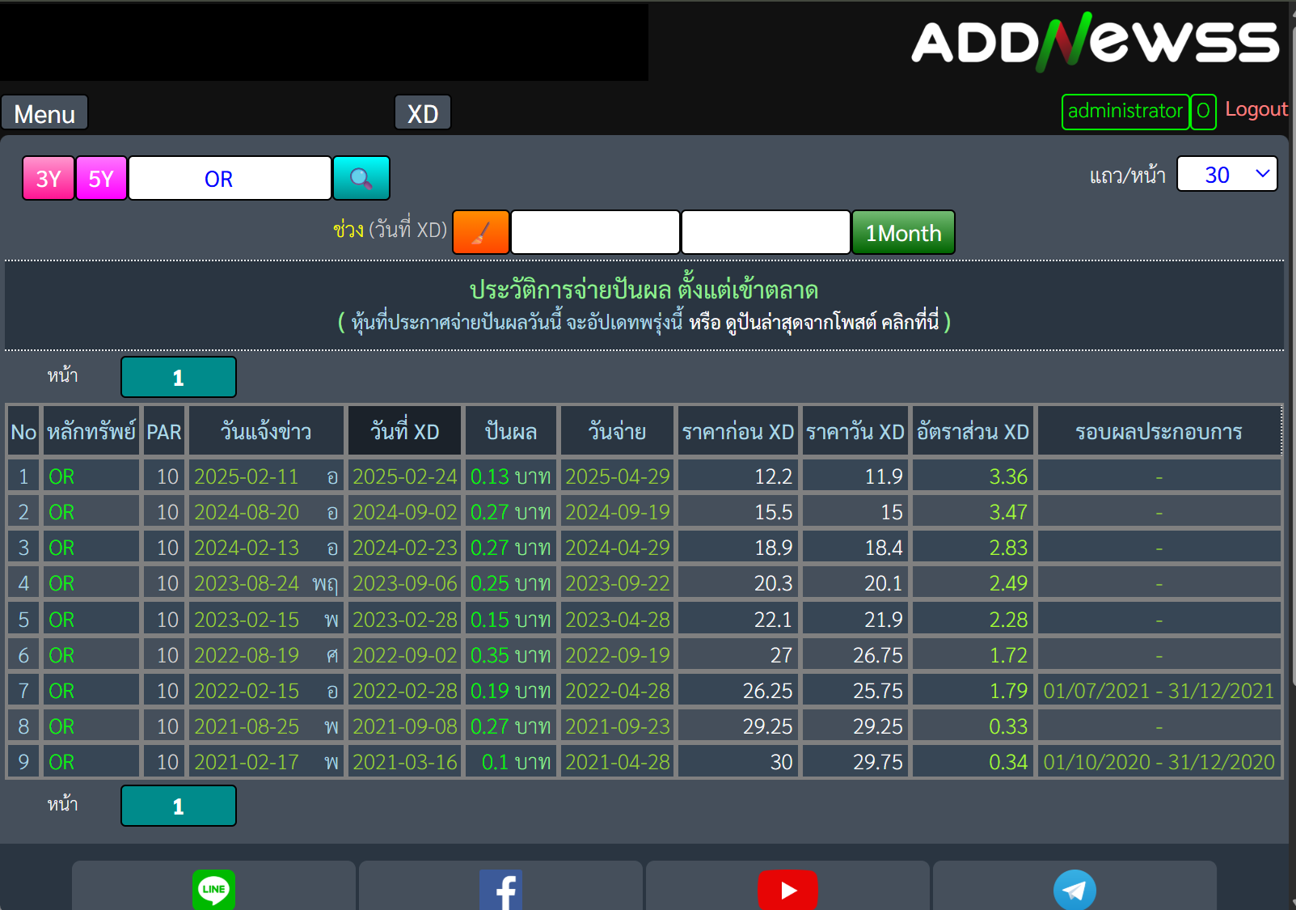The image size is (1296, 910).
Task: Click the No column header
Action: click(23, 431)
